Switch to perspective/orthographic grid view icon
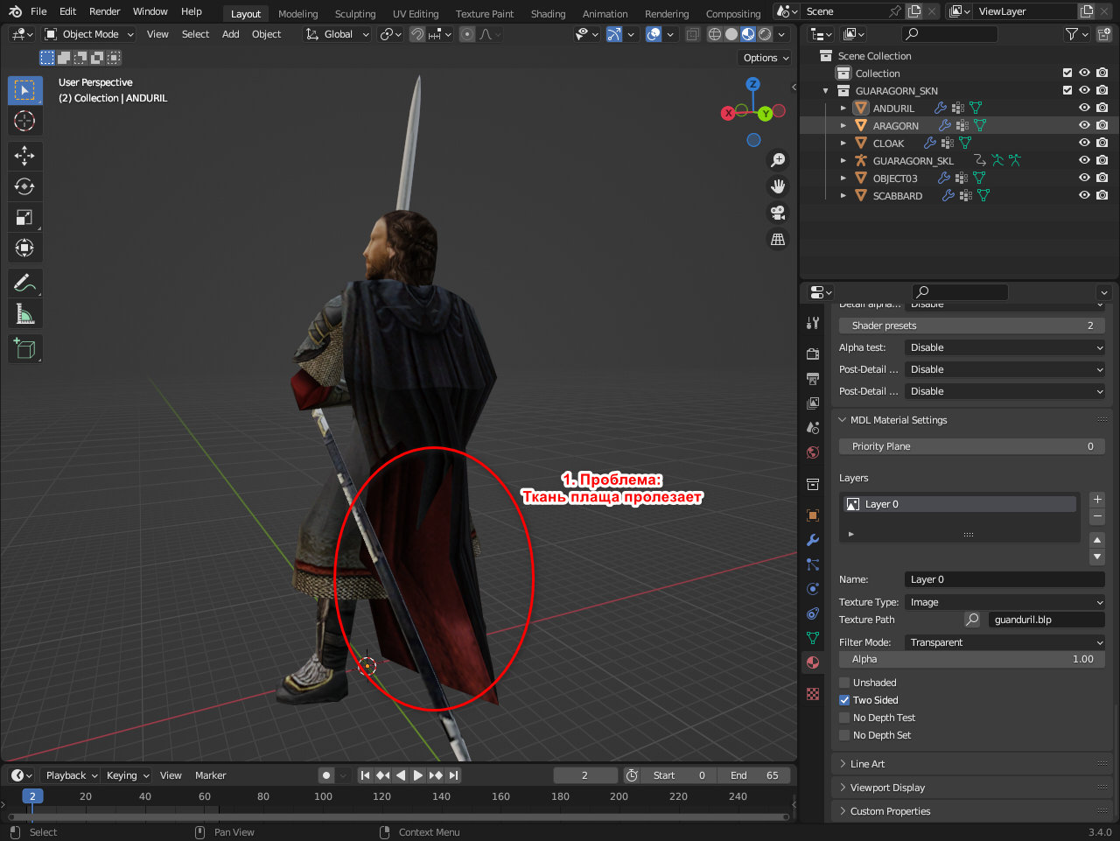 777,239
